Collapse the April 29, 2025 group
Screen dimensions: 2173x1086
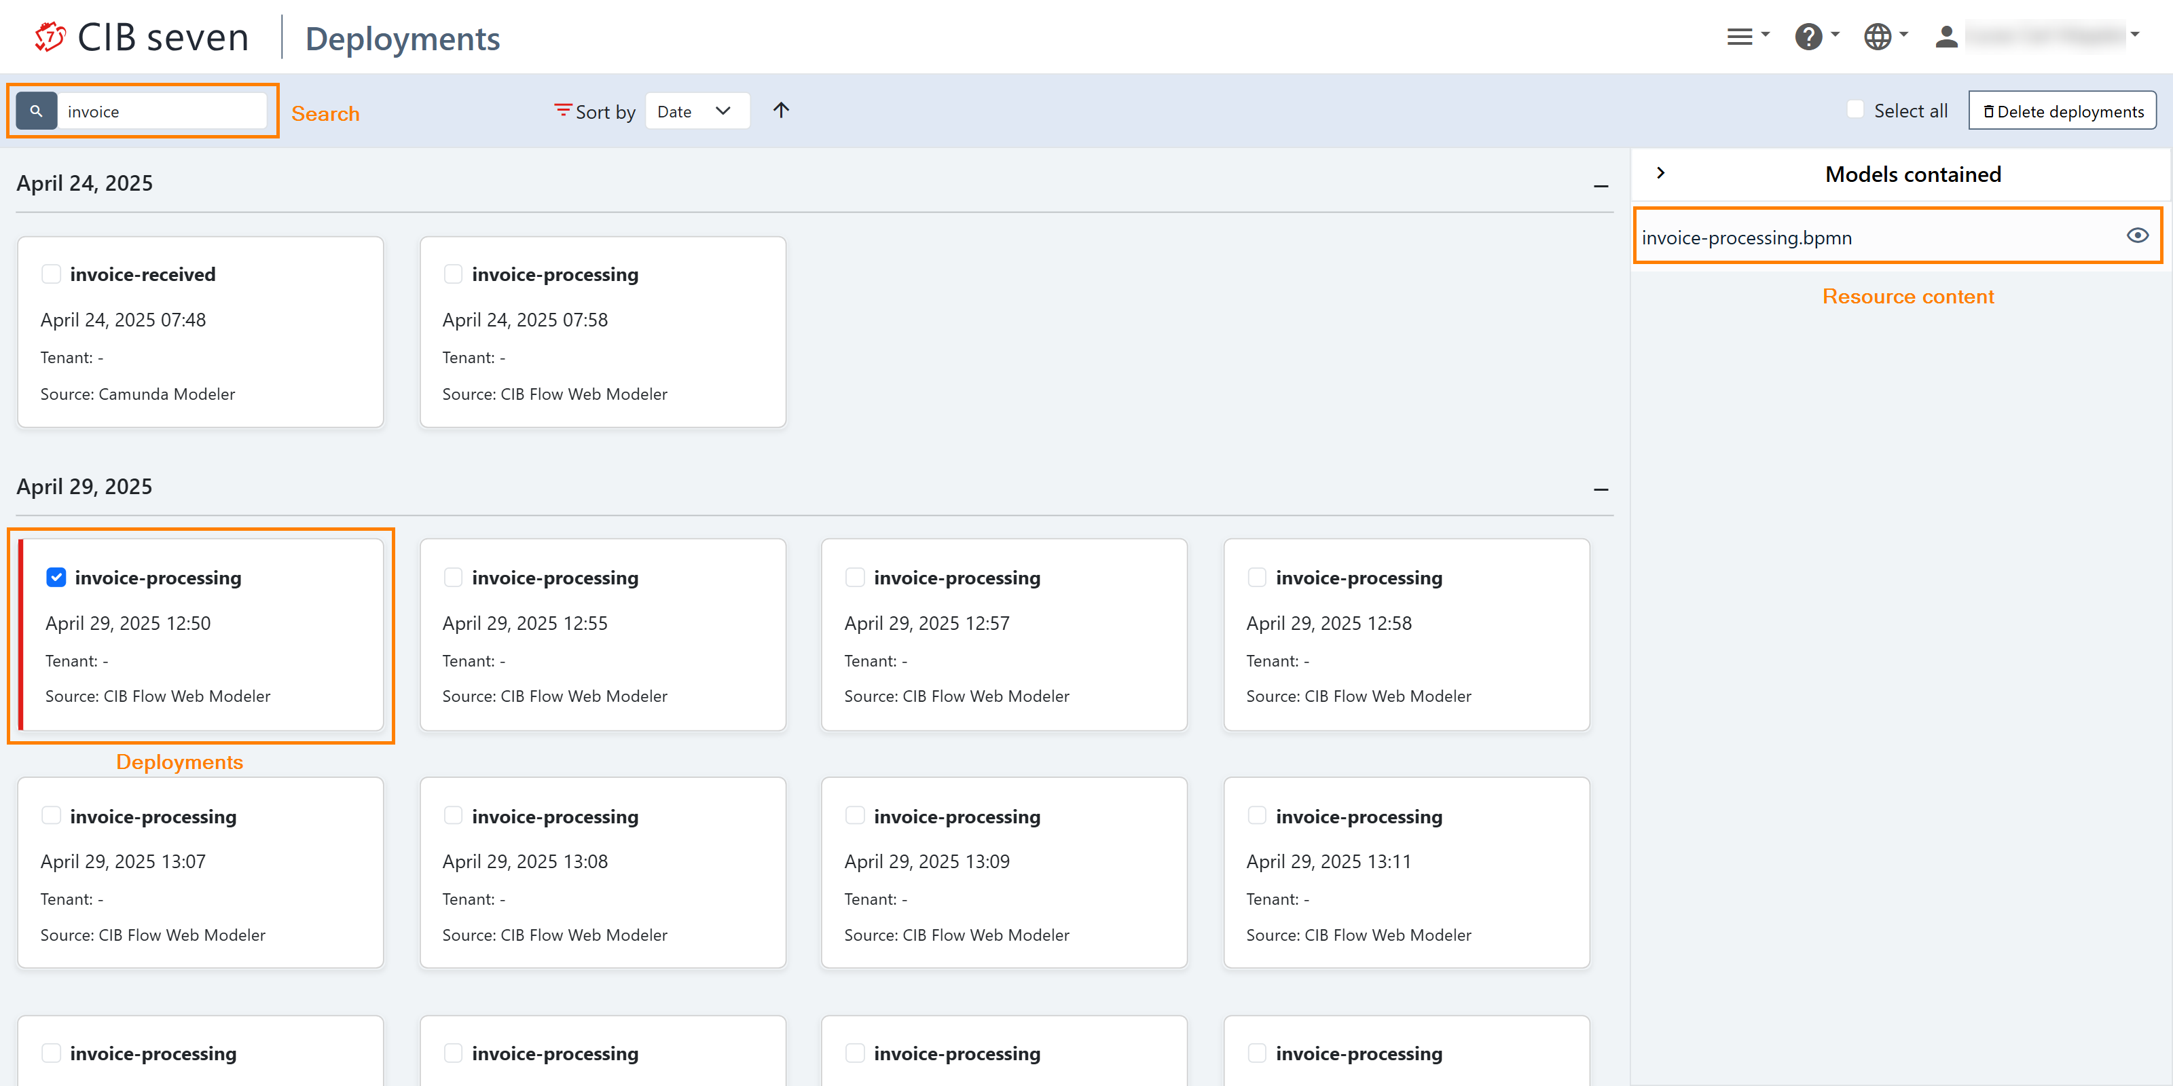coord(1601,489)
